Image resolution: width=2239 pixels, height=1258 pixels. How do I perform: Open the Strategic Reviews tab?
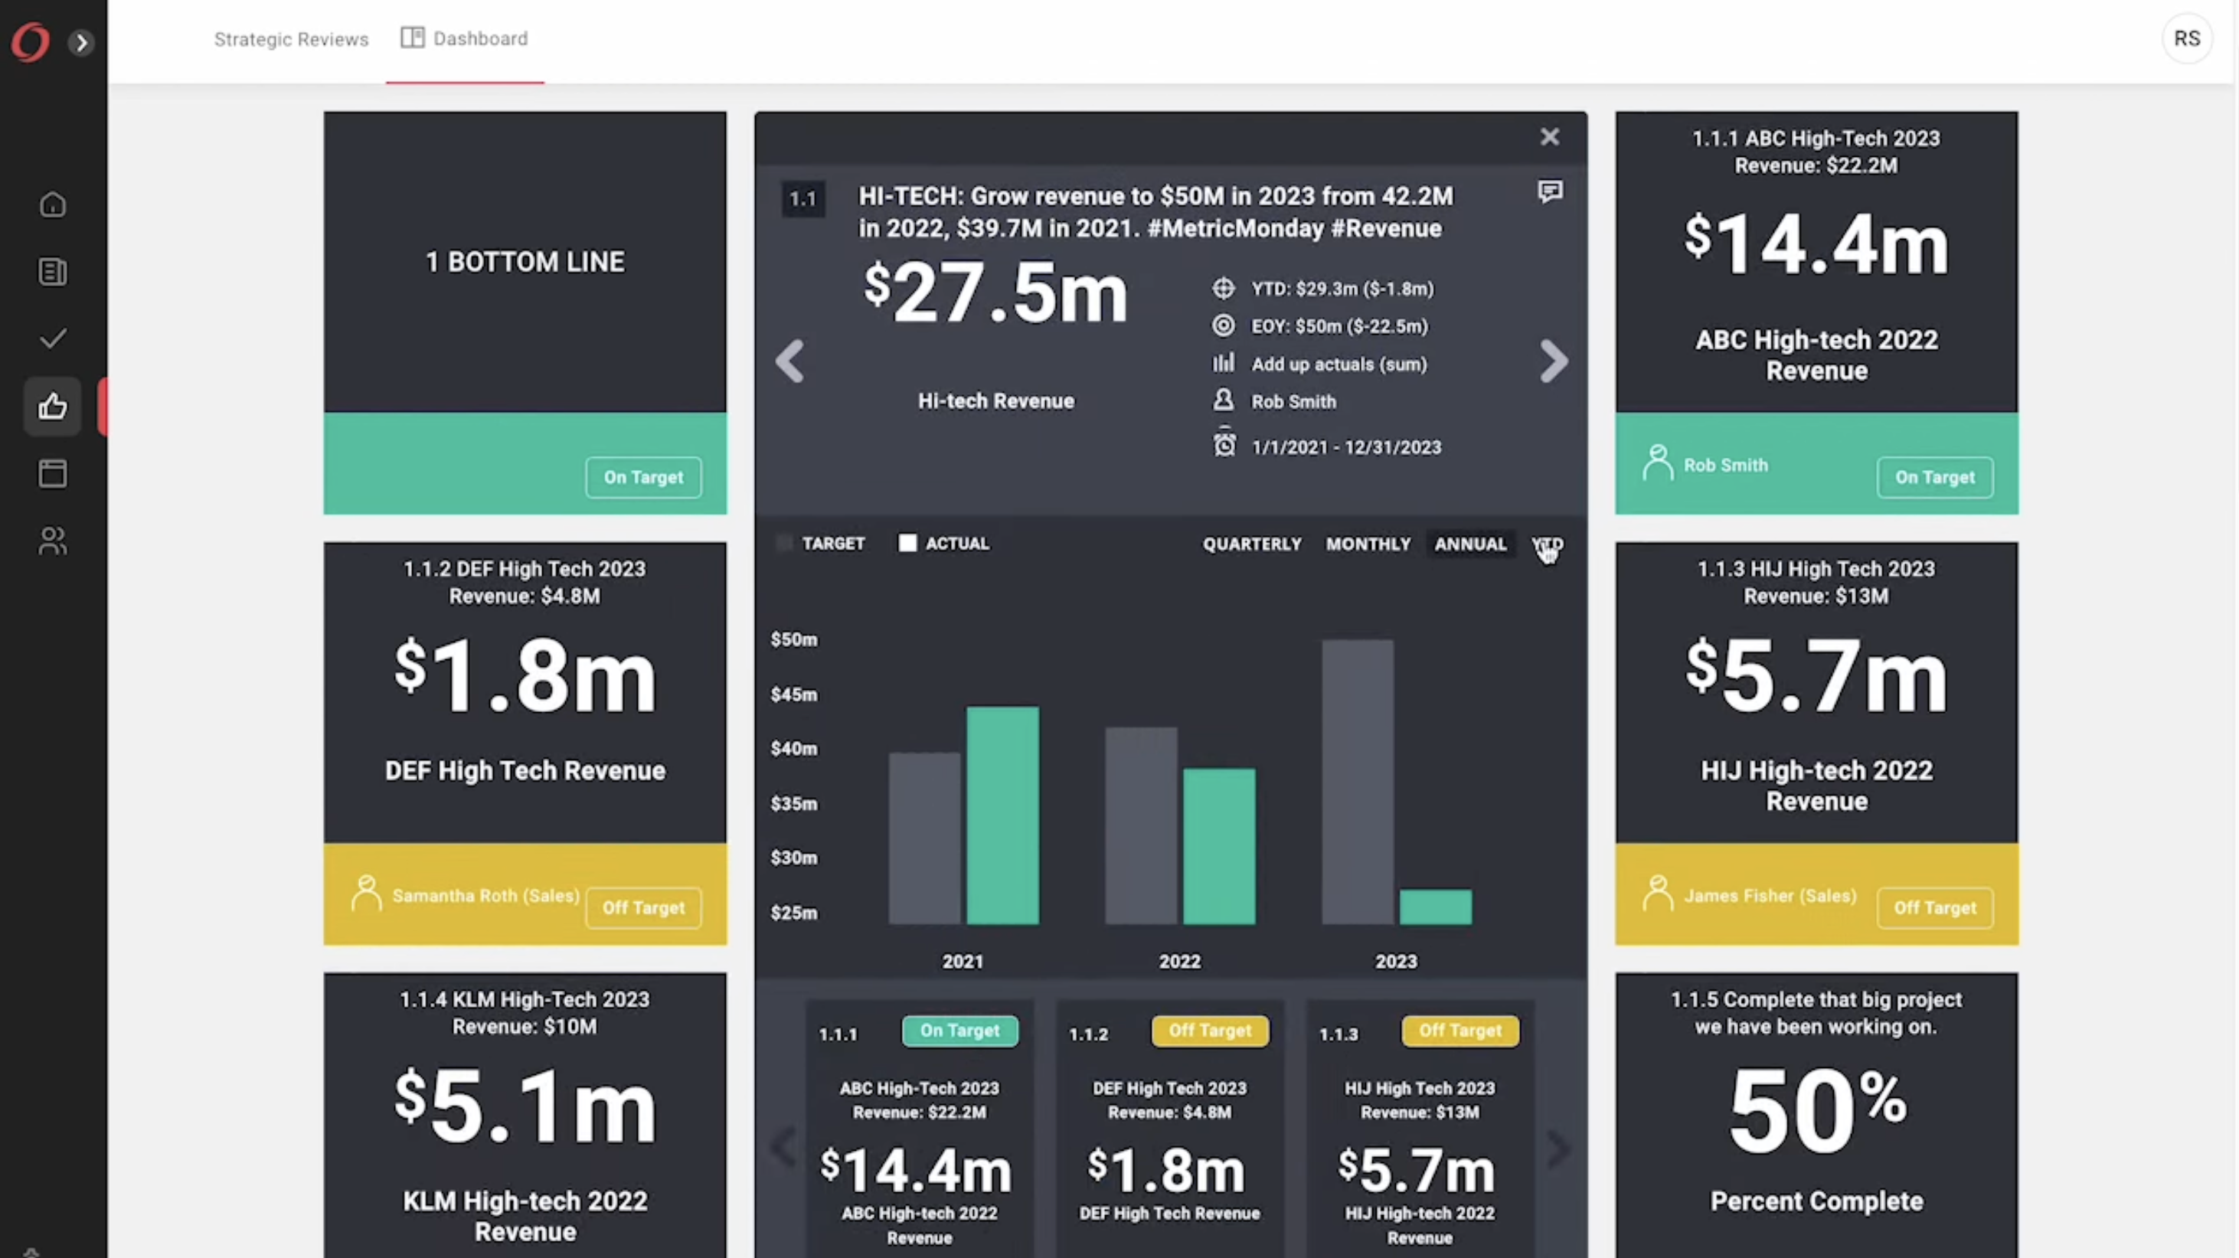point(291,38)
